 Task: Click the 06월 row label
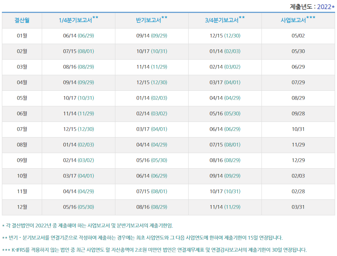tap(22, 113)
